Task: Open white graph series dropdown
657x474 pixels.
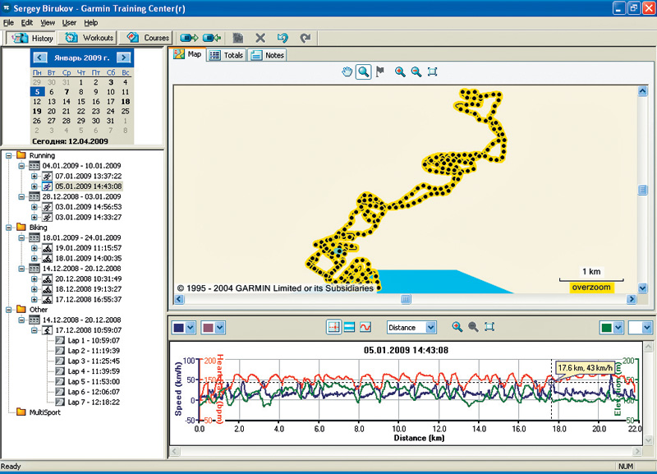Action: coord(647,327)
